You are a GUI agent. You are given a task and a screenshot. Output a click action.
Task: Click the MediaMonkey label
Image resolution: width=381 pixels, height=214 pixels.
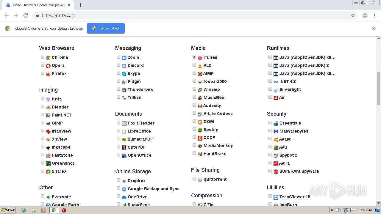[x=218, y=146]
